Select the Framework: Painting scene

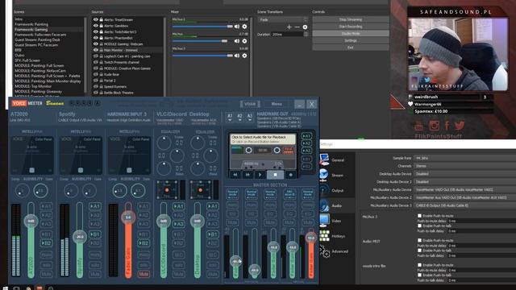[31, 24]
